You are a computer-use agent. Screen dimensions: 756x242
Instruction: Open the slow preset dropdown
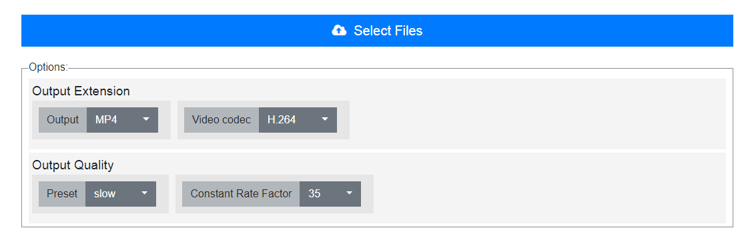(121, 194)
